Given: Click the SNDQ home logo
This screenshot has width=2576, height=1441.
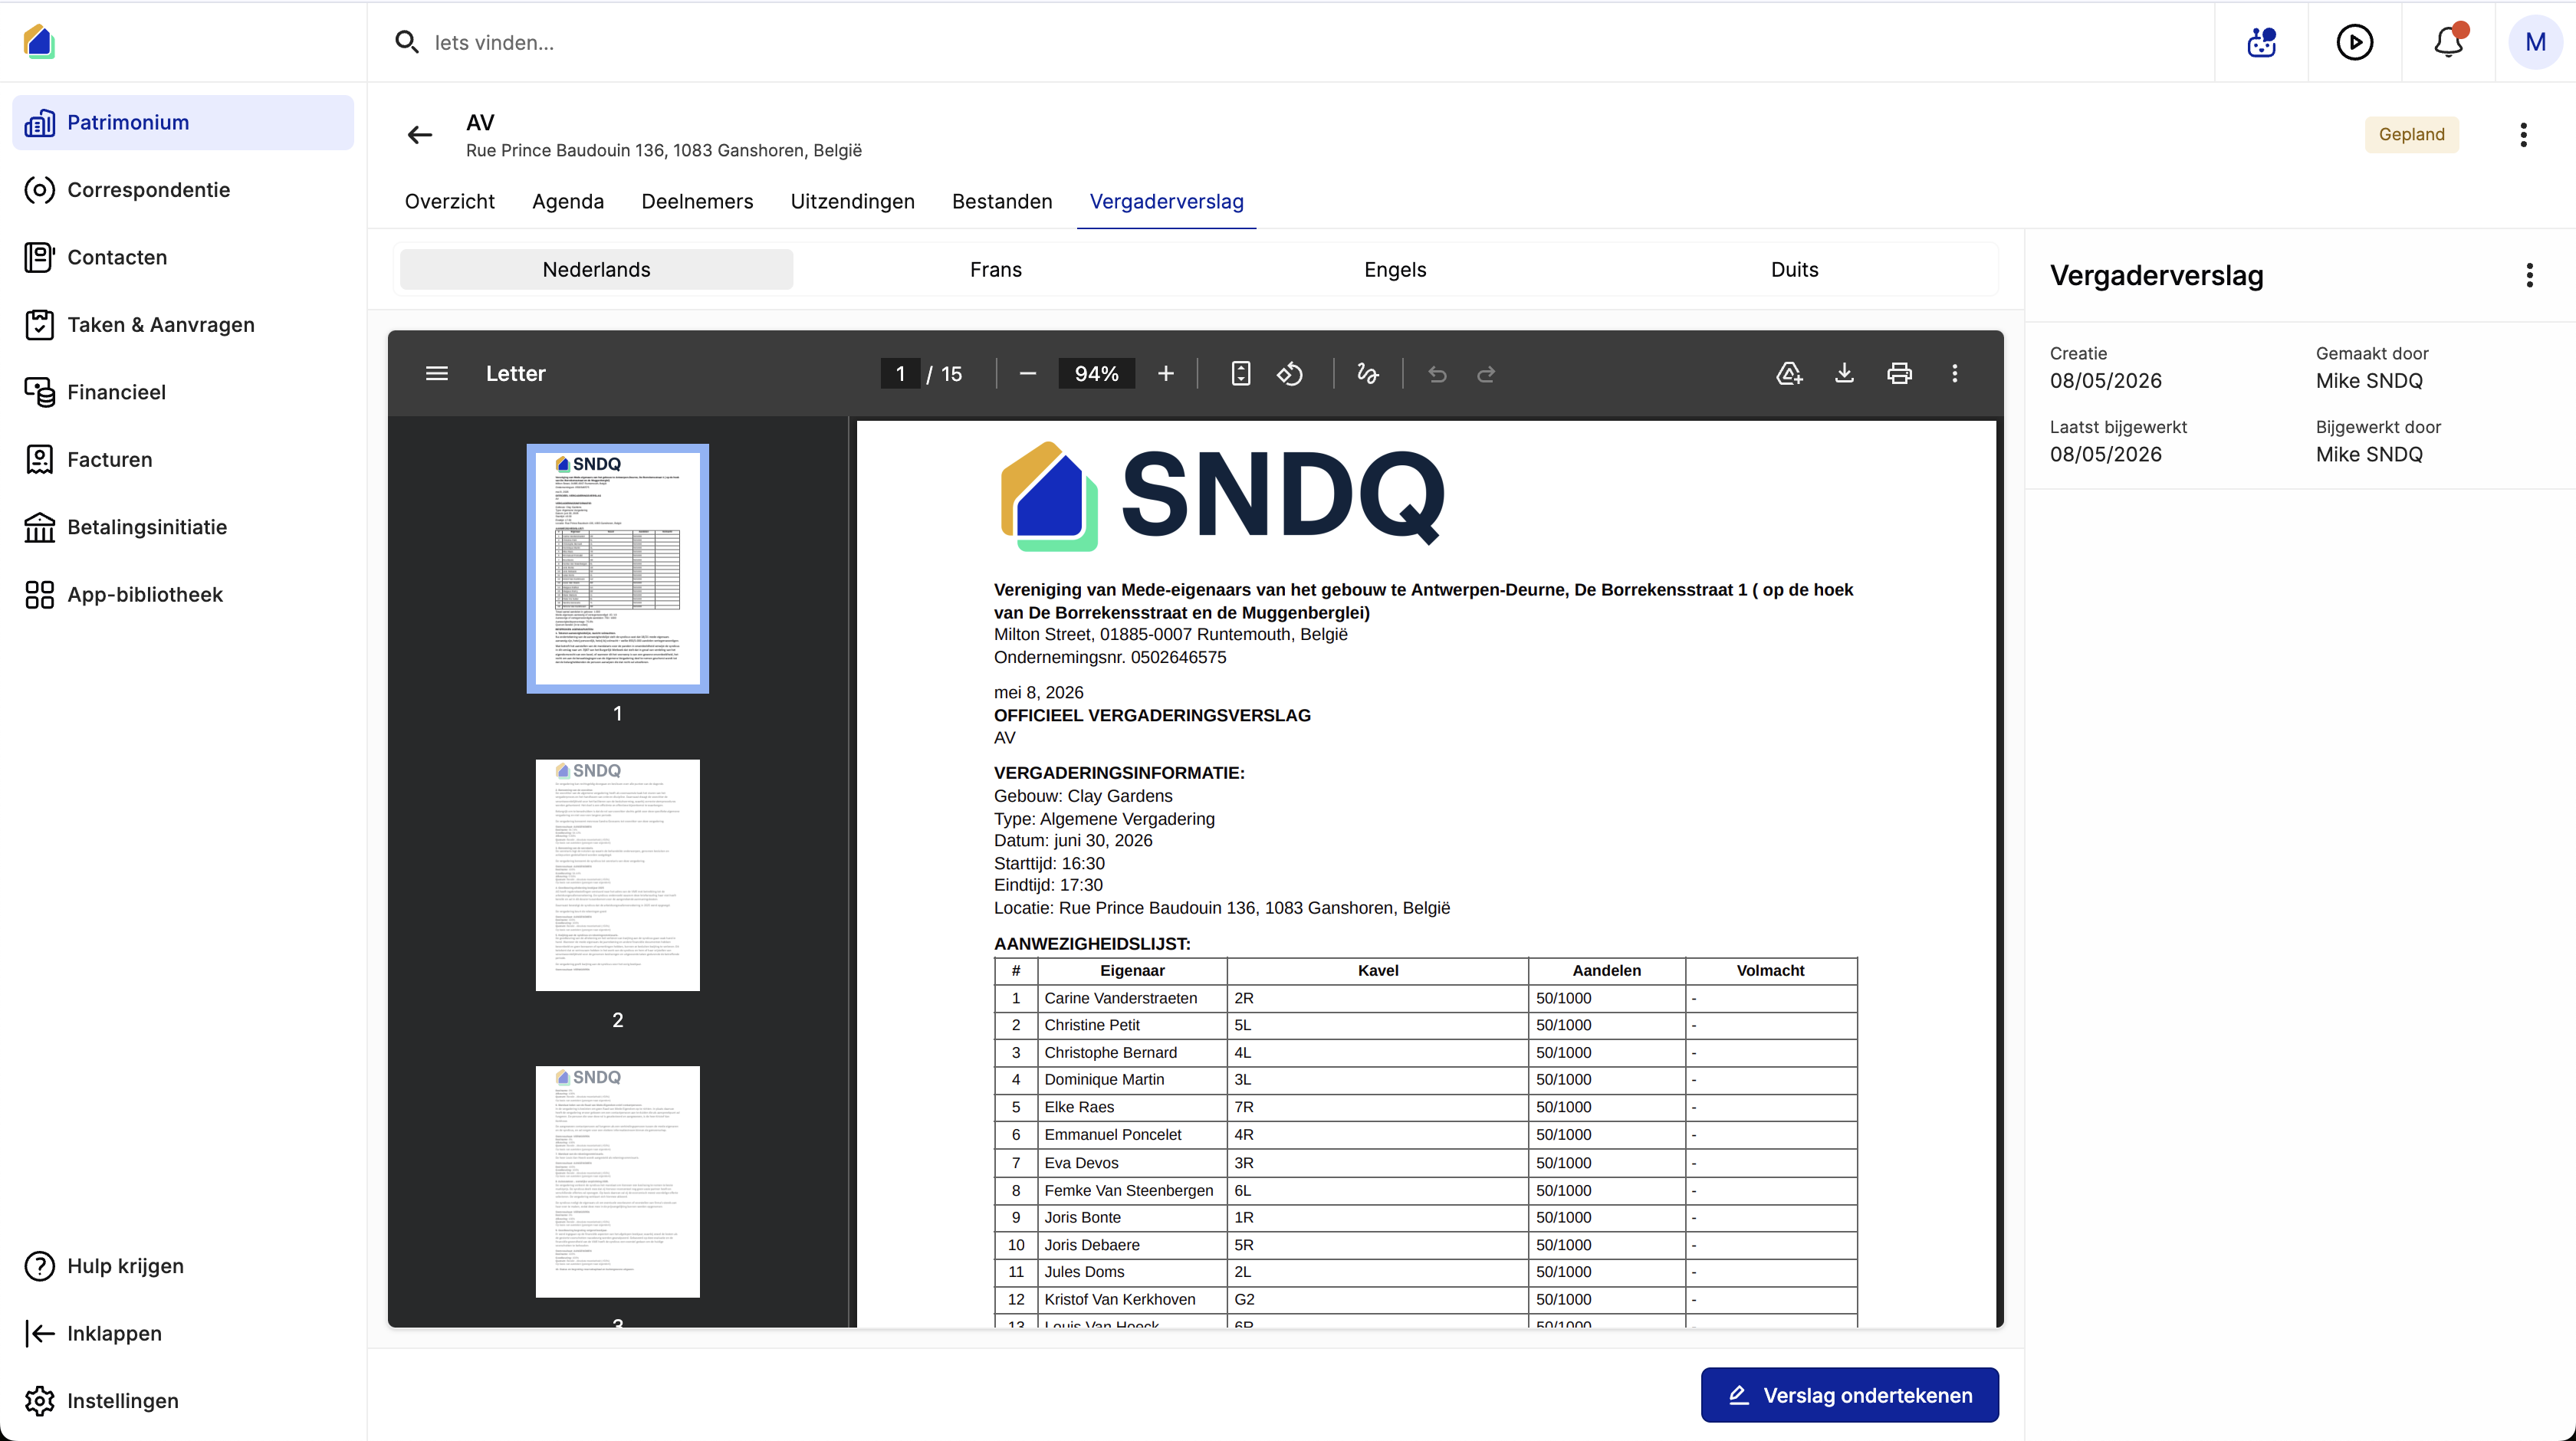Looking at the screenshot, I should point(39,42).
